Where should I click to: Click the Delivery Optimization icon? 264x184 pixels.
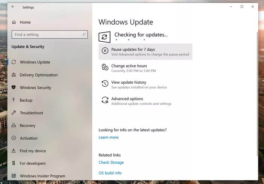click(14, 75)
